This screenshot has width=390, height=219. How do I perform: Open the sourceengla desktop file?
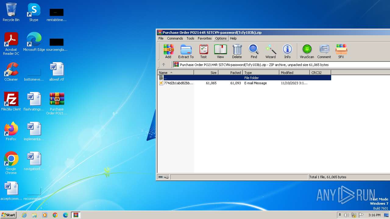click(57, 44)
